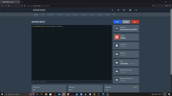Click the taskbar clock
Screen dimensions: 172x96
point(164,94)
